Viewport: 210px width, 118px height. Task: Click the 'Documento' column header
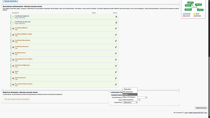15,13
